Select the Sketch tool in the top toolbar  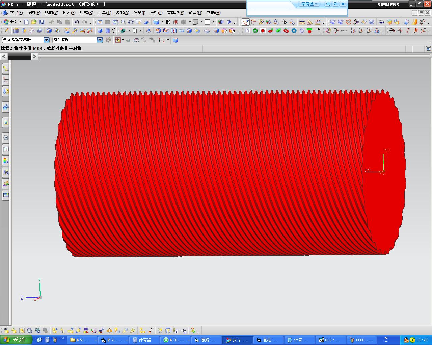[6, 31]
